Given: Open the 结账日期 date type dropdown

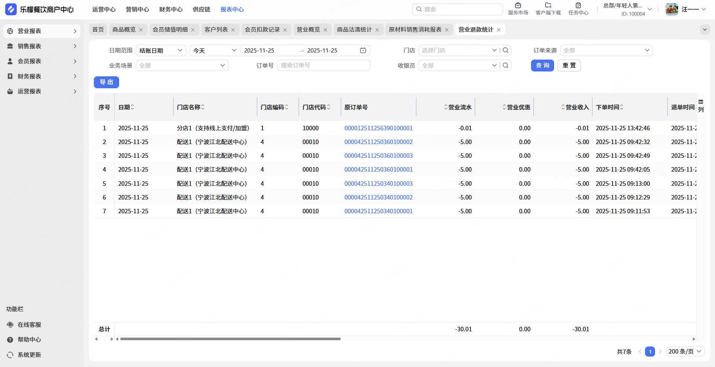Looking at the screenshot, I should (x=161, y=50).
